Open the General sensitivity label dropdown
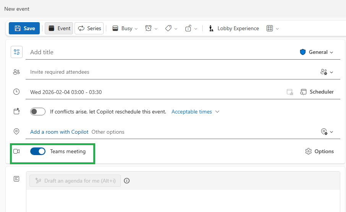346x212 pixels. [x=317, y=52]
